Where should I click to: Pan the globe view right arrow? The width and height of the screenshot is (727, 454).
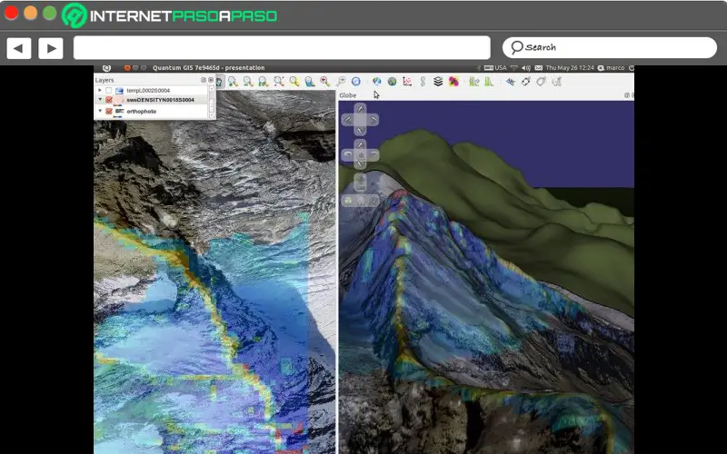[373, 120]
